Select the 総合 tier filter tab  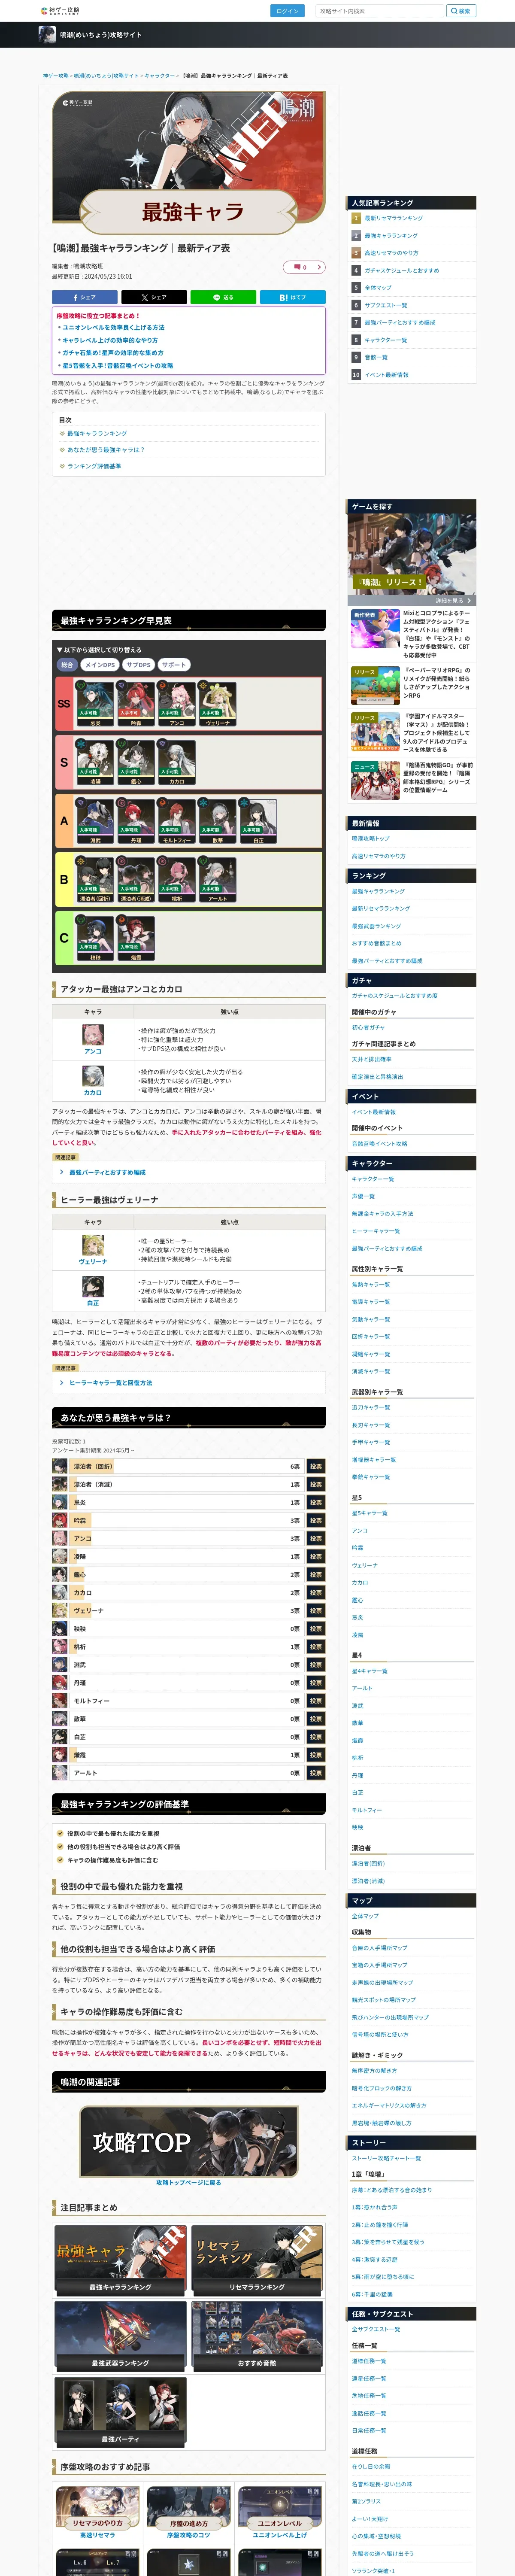pyautogui.click(x=67, y=665)
